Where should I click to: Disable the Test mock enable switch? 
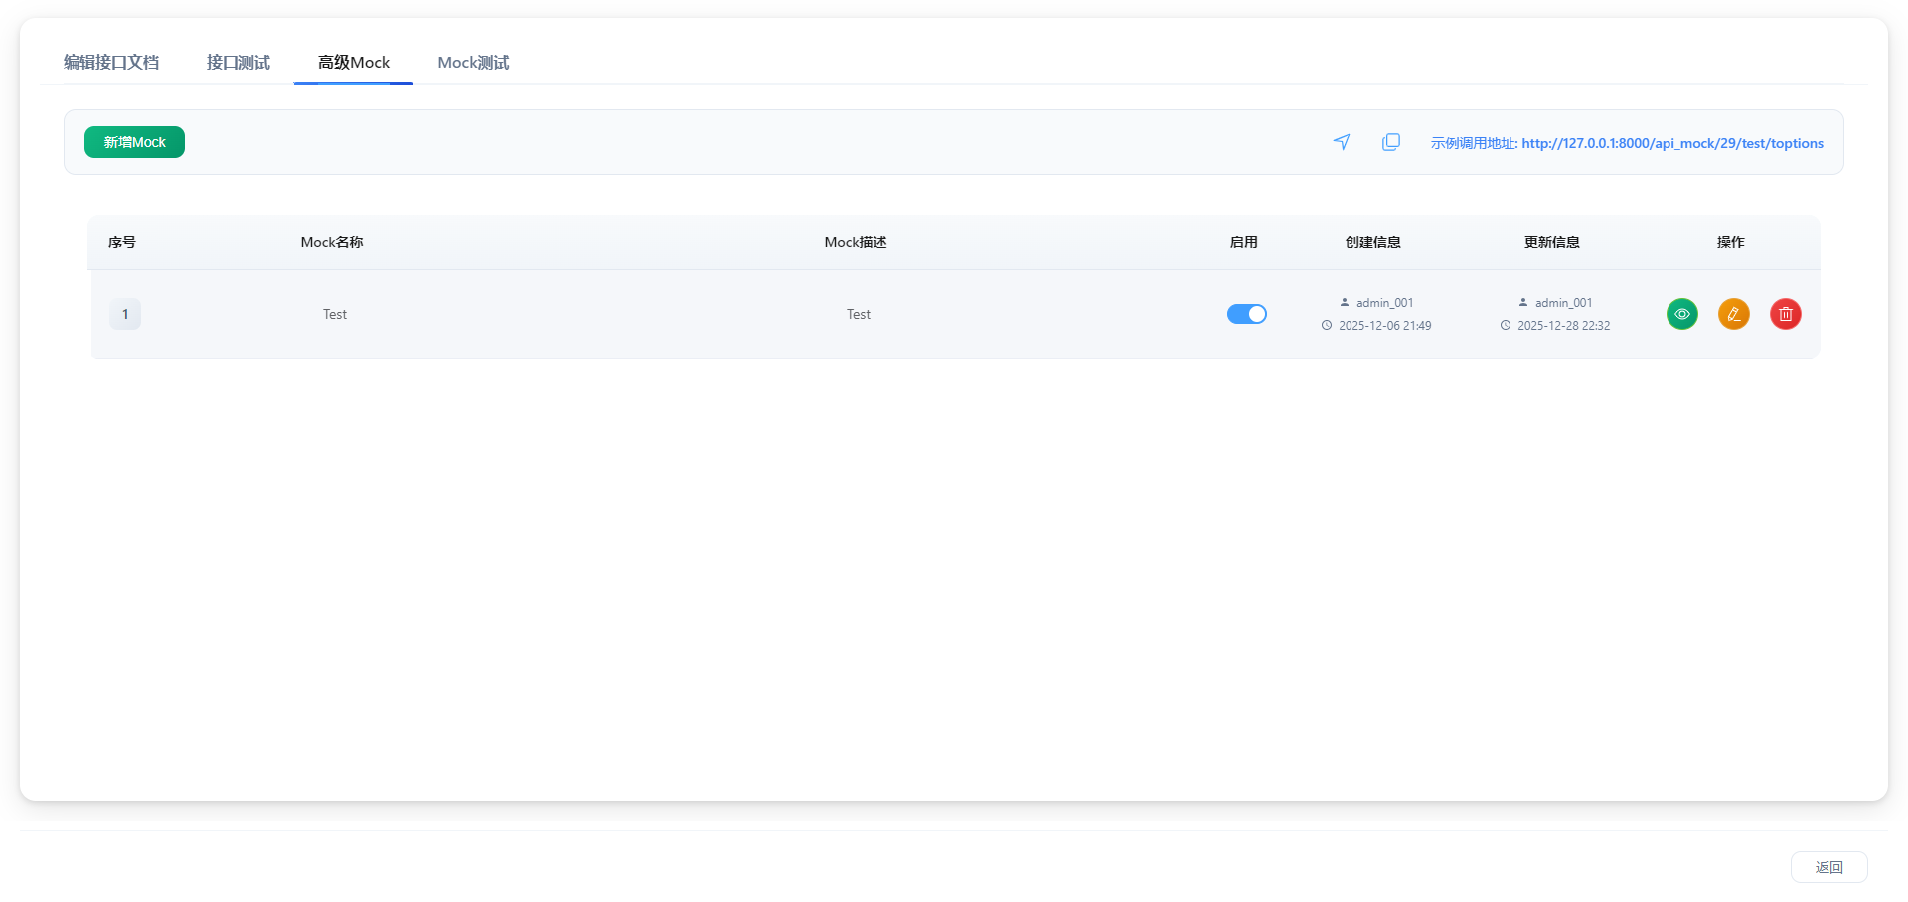click(1246, 314)
